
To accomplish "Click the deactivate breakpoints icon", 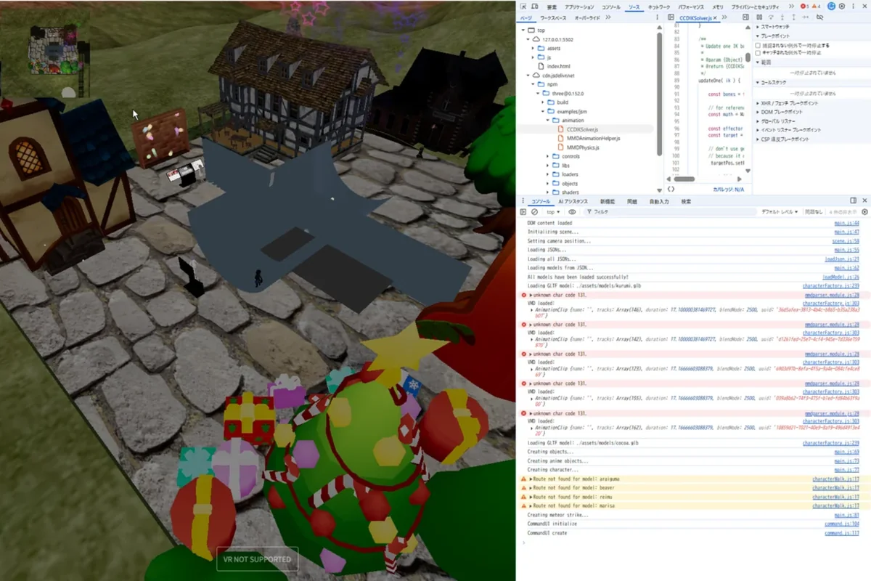I will point(819,17).
